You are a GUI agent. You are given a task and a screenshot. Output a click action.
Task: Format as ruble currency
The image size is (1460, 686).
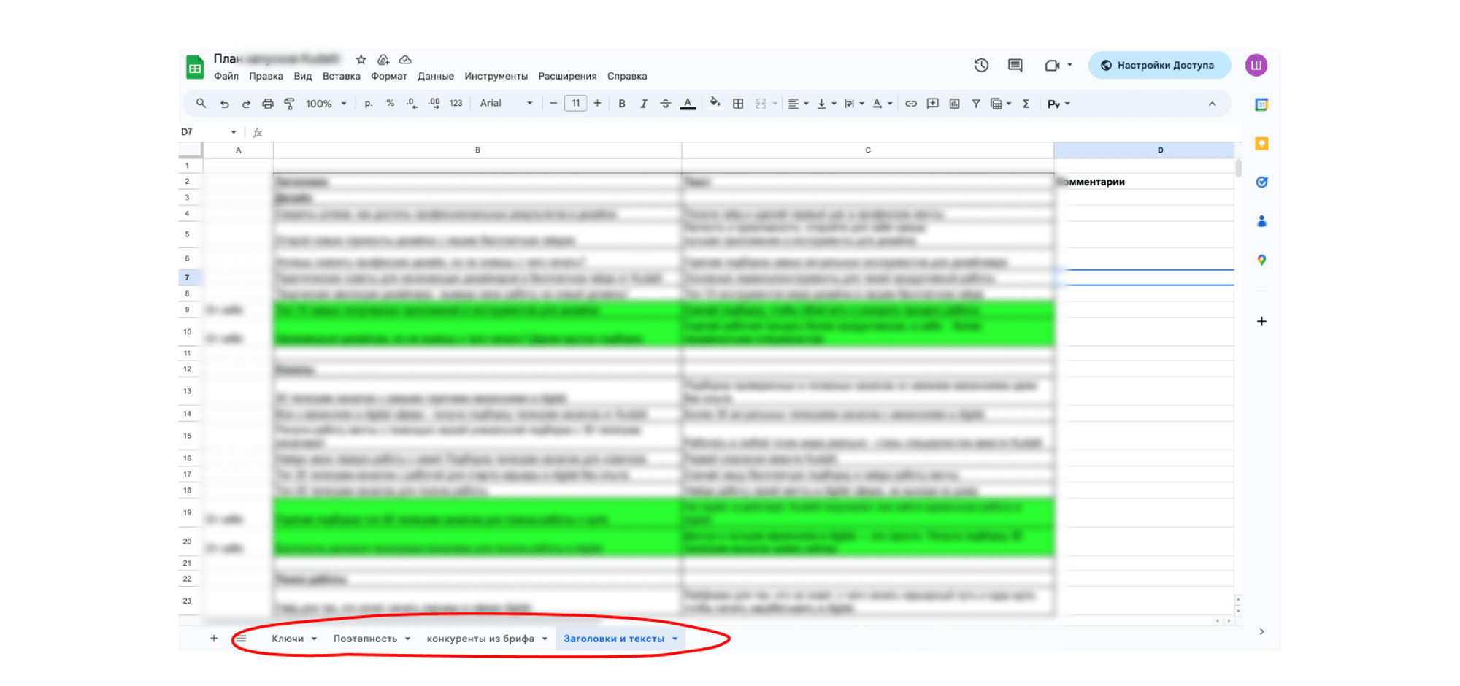pyautogui.click(x=368, y=104)
